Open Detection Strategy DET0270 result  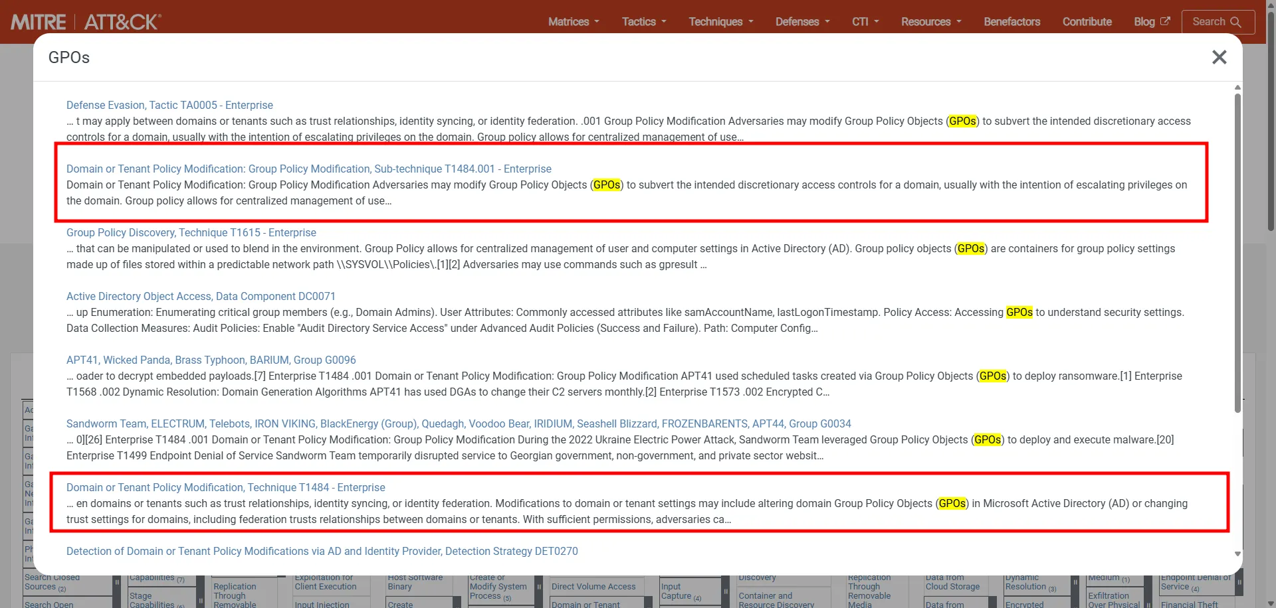coord(322,551)
